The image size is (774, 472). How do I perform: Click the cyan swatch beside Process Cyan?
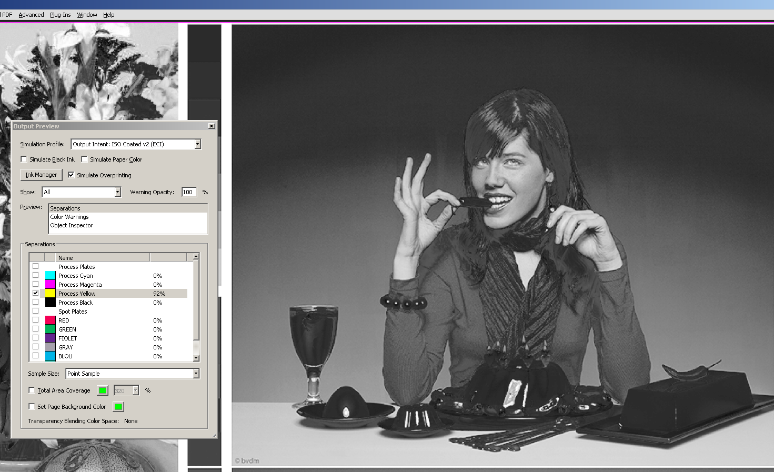point(50,275)
